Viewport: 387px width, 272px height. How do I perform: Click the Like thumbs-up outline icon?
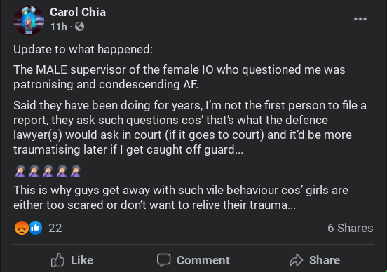[x=57, y=260]
